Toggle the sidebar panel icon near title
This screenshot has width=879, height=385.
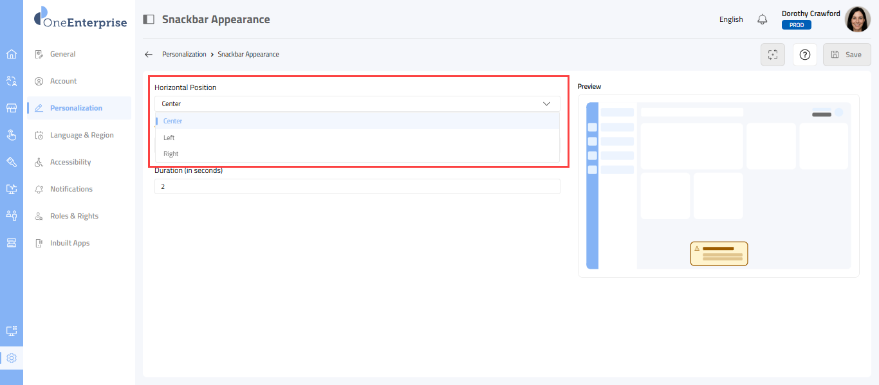(x=149, y=19)
